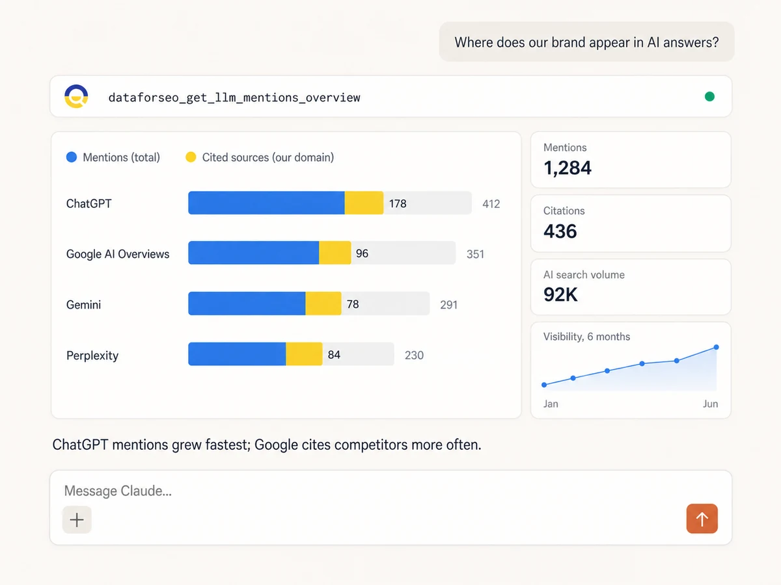Click the Google AI Overviews row label
The width and height of the screenshot is (781, 585).
118,254
